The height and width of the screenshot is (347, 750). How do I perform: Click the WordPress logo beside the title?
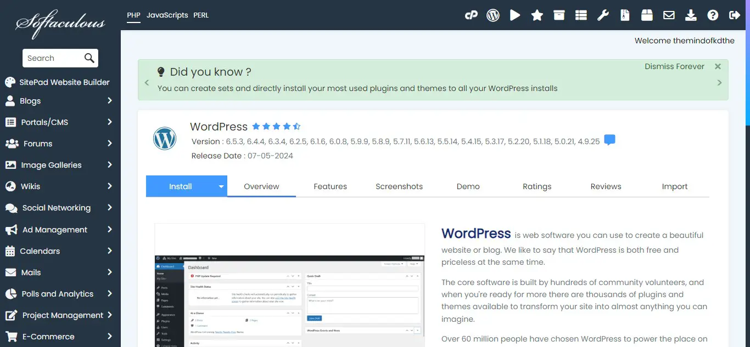pos(165,138)
